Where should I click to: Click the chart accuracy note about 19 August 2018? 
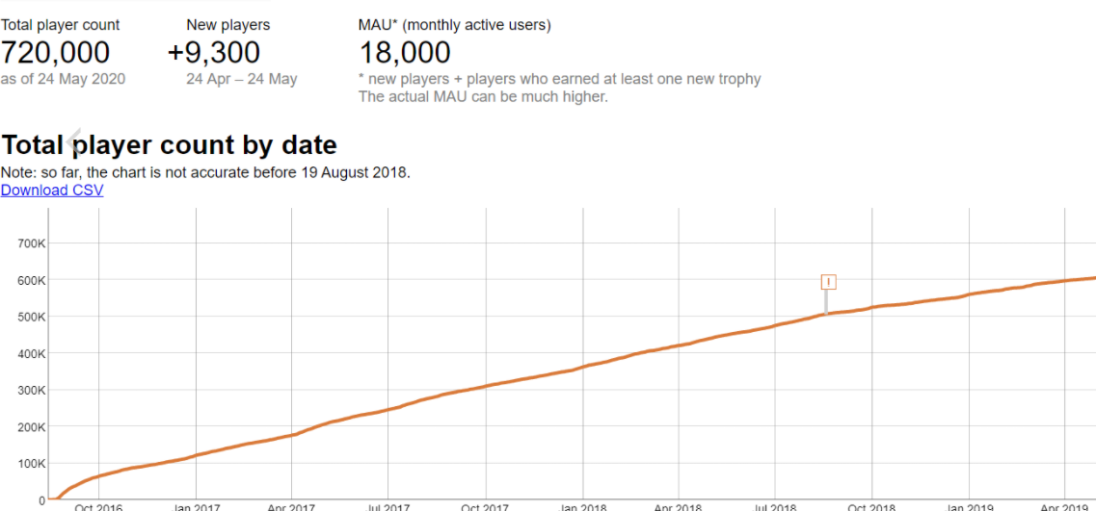(205, 172)
